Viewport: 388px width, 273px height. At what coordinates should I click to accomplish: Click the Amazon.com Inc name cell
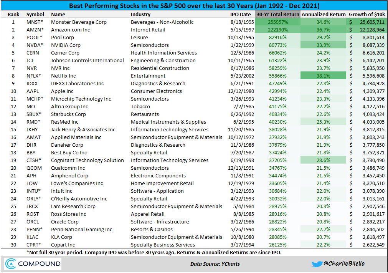pos(71,30)
